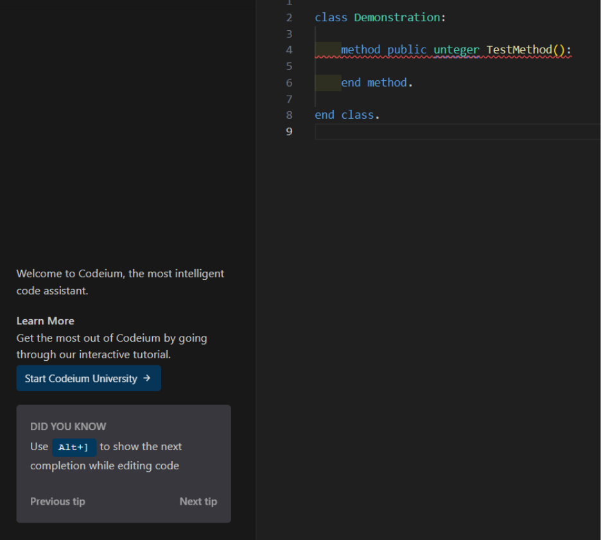This screenshot has height=540, width=601.
Task: Click 'end method.' on line 6
Action: point(377,83)
